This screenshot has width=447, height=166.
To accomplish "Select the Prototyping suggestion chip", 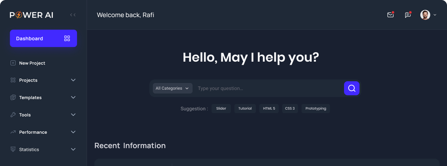I will (316, 109).
